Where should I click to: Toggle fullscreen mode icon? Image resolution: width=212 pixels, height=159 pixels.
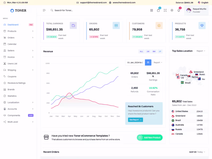click(165, 10)
